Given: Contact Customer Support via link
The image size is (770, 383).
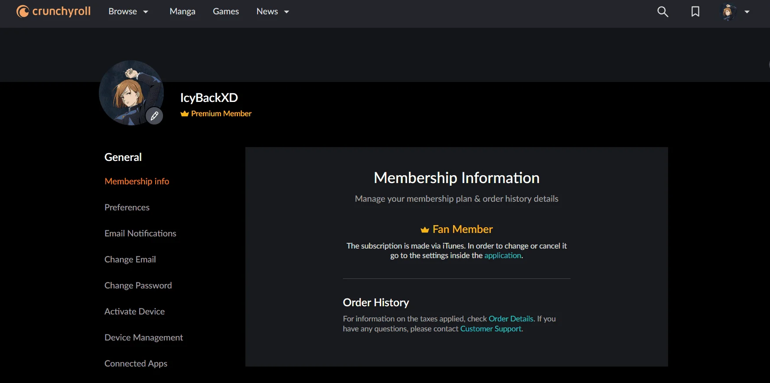Looking at the screenshot, I should click(x=491, y=329).
